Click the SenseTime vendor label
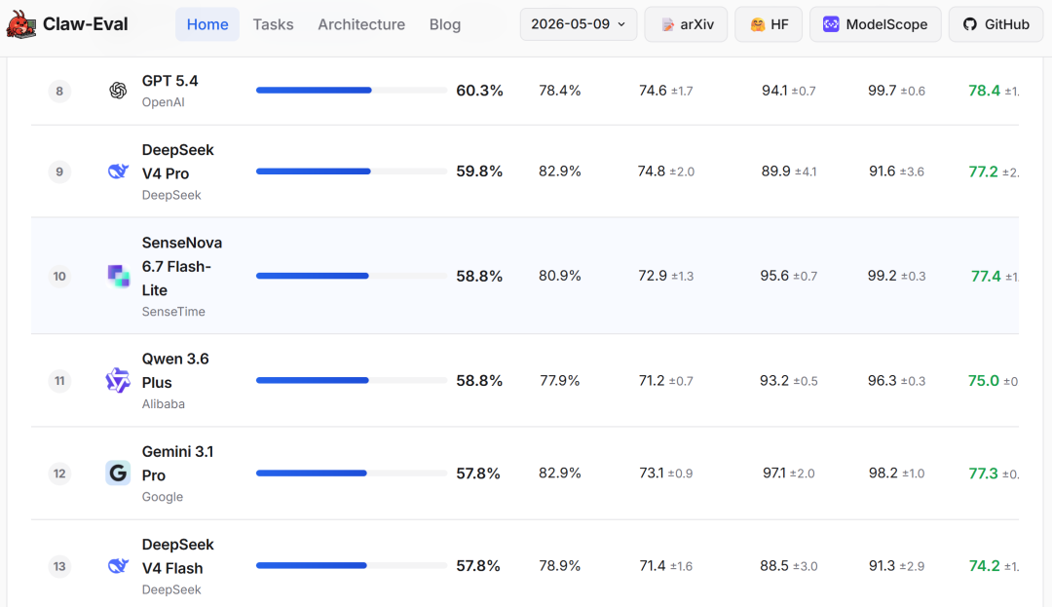This screenshot has width=1052, height=607. tap(173, 311)
